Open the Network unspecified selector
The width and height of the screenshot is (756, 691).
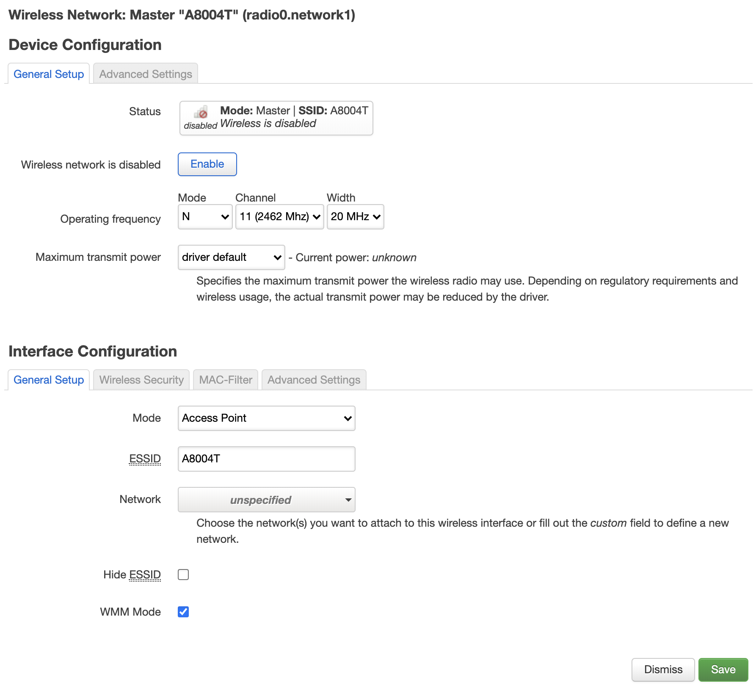pos(267,500)
